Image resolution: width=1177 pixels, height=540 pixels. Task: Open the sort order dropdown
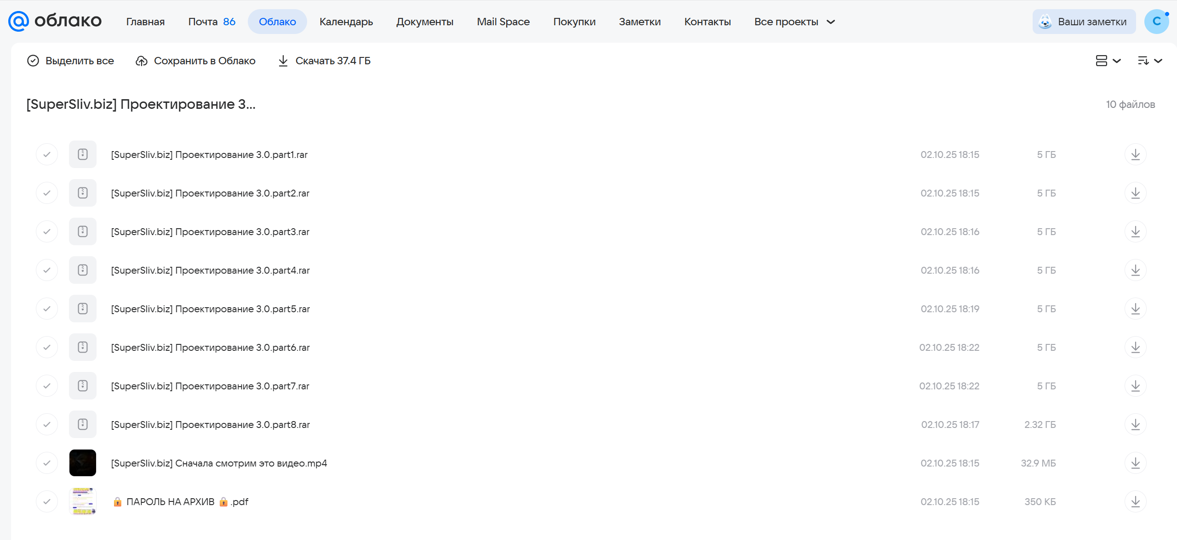click(x=1150, y=61)
